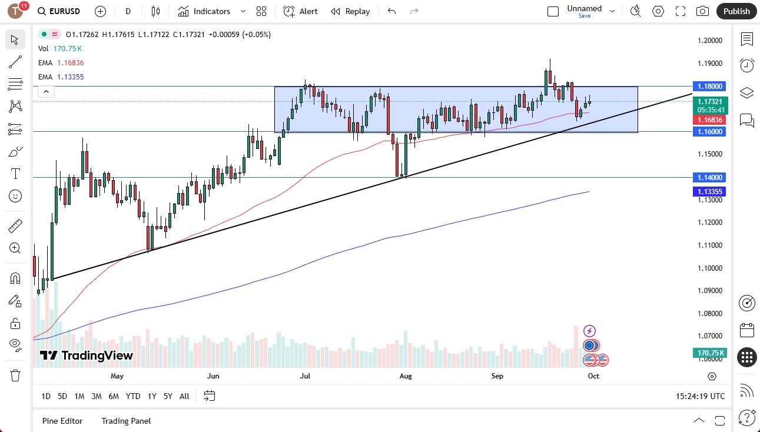Expand the Indicators dropdown arrow
Viewport: 760px width, 432px height.
point(242,11)
